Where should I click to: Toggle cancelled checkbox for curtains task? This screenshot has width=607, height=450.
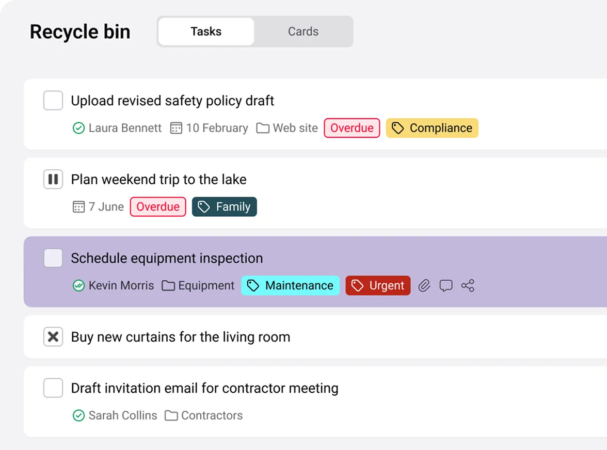tap(53, 337)
